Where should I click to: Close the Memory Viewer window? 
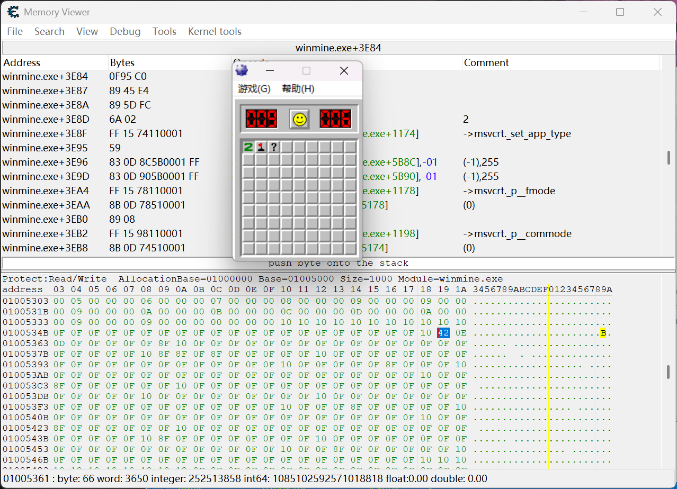coord(657,12)
